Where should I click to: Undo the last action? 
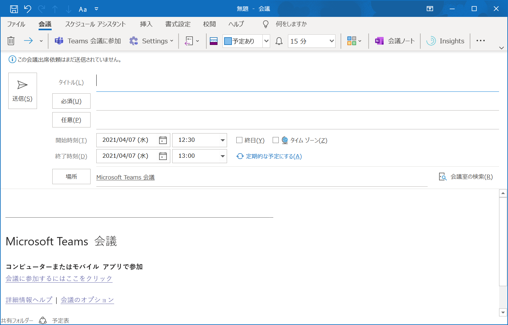click(x=28, y=9)
